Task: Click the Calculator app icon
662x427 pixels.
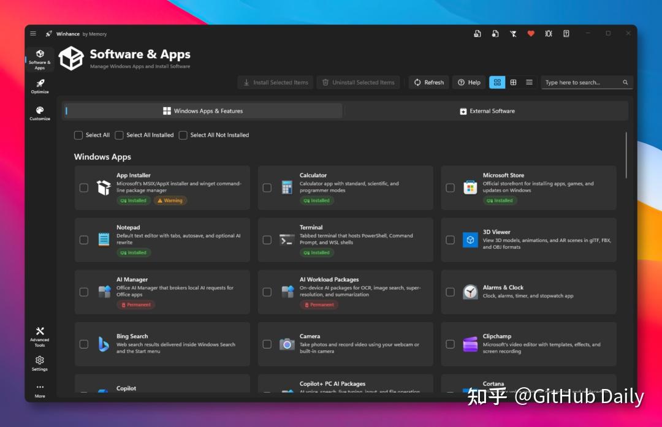Action: (287, 187)
